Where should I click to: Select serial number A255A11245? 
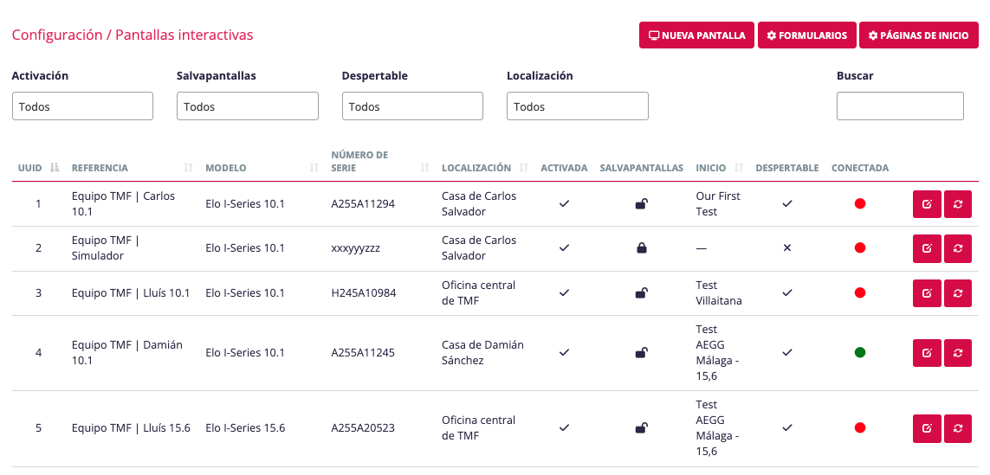[x=363, y=353]
